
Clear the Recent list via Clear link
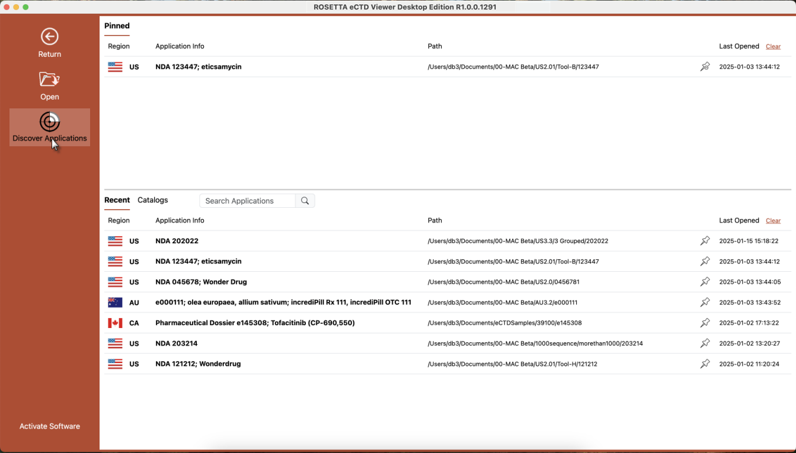pos(773,220)
